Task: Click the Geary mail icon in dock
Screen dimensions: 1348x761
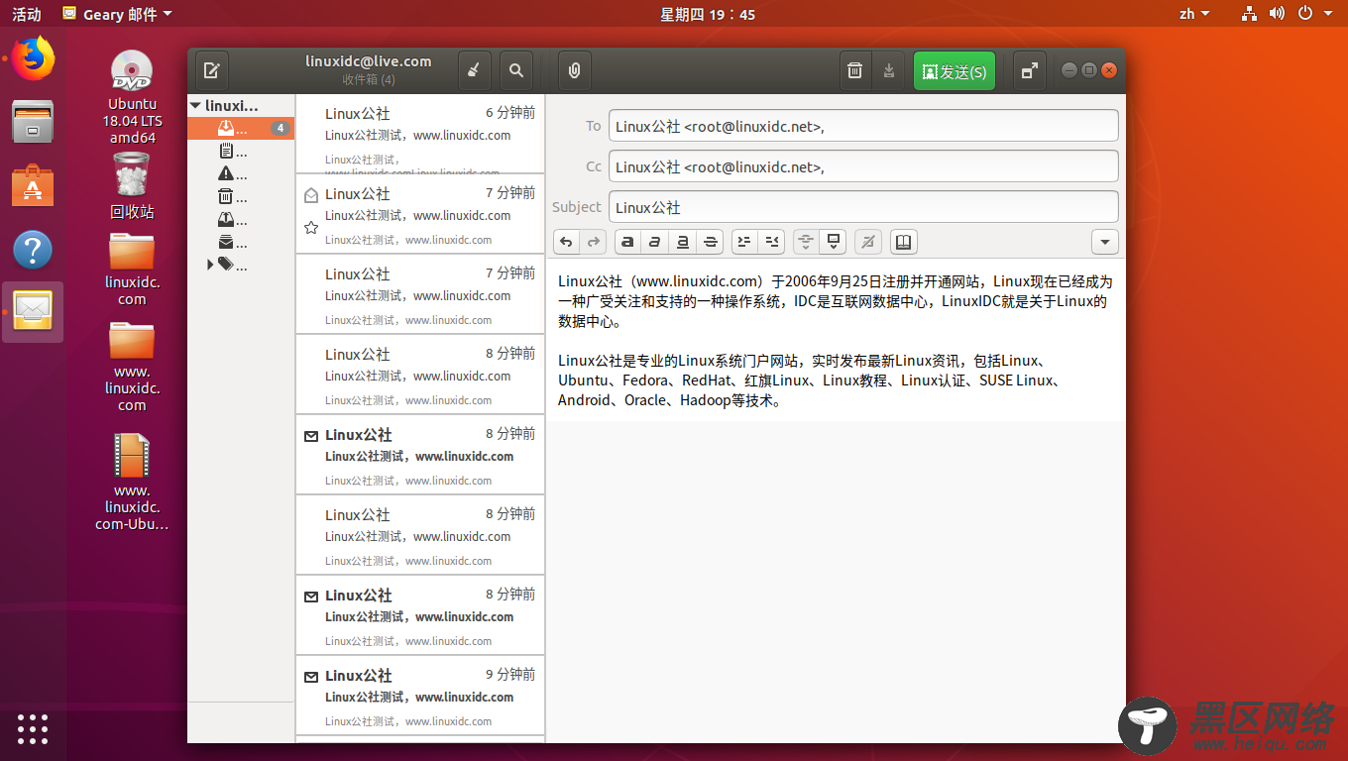Action: 33,312
